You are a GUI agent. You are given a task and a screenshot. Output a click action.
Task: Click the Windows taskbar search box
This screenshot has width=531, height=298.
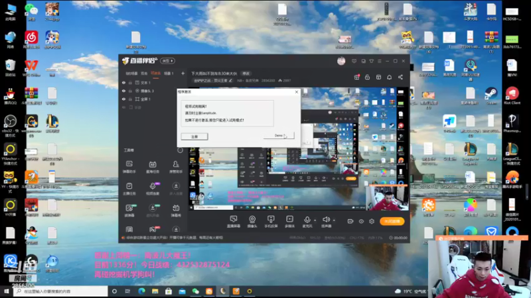[x=61, y=291]
